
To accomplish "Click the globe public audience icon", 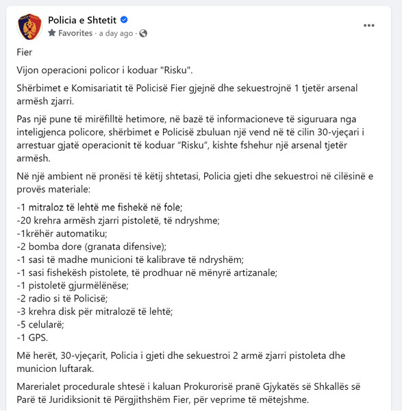I will pos(143,34).
